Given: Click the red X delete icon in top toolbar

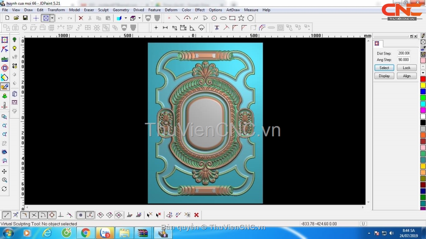Looking at the screenshot, I should click(81, 18).
